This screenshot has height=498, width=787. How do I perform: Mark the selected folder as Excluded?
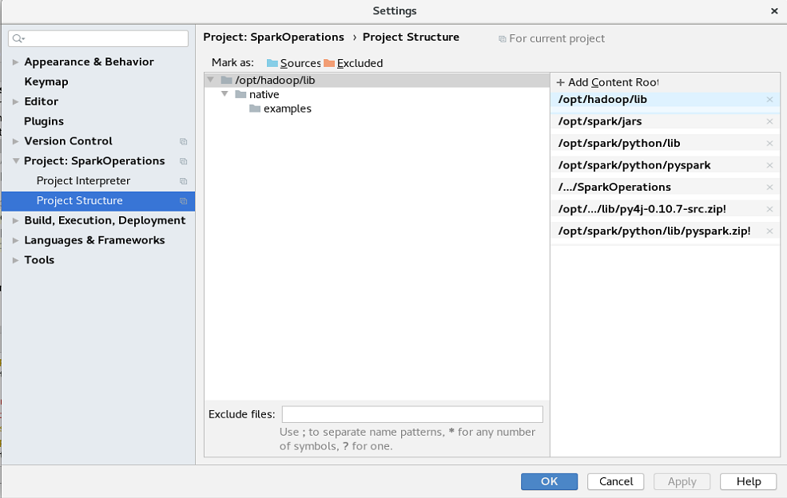click(x=356, y=63)
